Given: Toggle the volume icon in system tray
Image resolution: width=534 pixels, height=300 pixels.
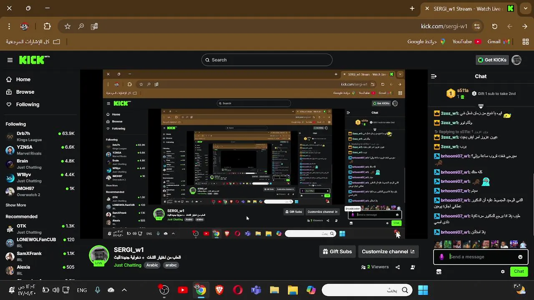Looking at the screenshot, I should [55, 290].
